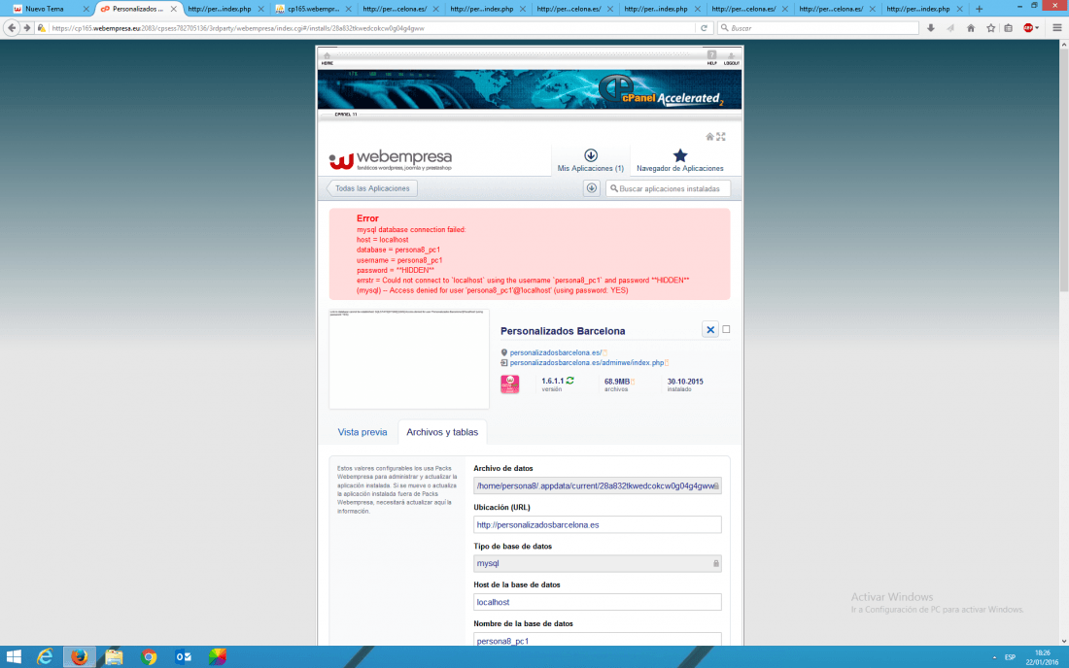Click the ESP language indicator in tray

[x=1010, y=657]
